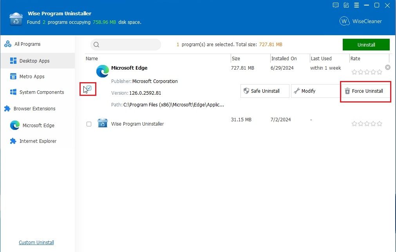Click the green Uninstall button
Viewport: 396px width, 252px height.
coord(366,45)
